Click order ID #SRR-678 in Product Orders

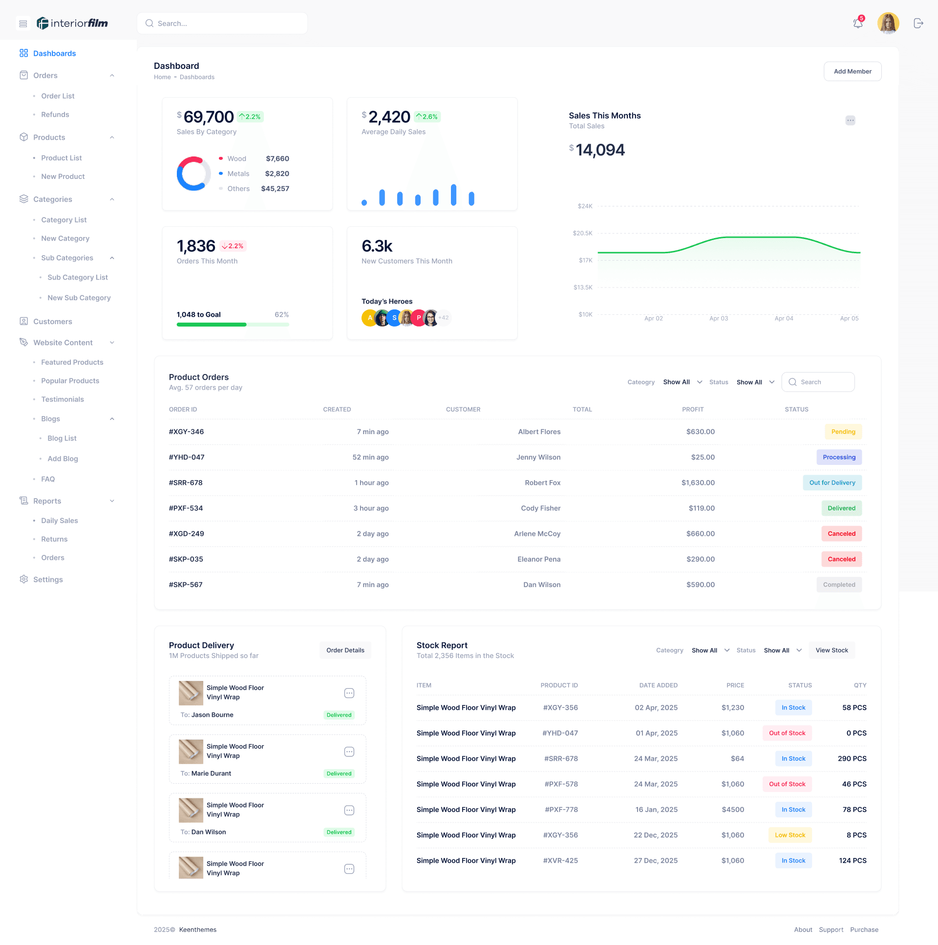[186, 483]
